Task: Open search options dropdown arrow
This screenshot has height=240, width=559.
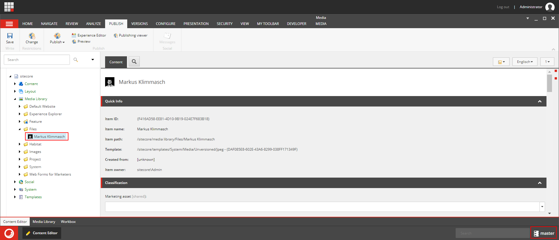Action: [x=93, y=60]
